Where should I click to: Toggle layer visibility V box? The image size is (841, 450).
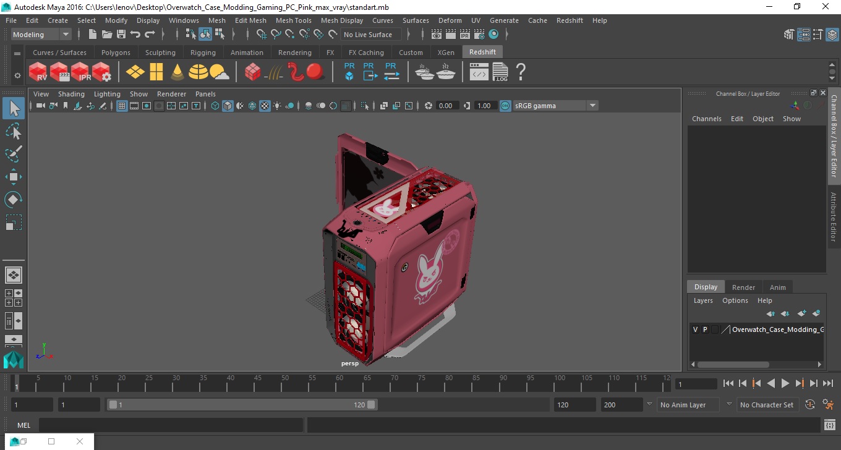click(x=695, y=329)
